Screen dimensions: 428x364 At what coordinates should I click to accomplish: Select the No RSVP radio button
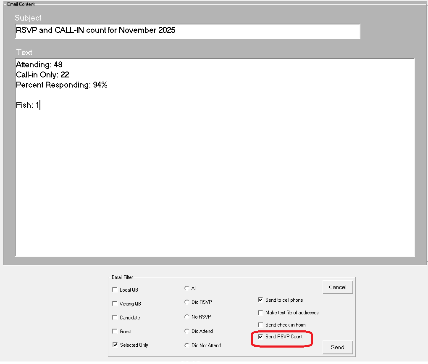[187, 317]
